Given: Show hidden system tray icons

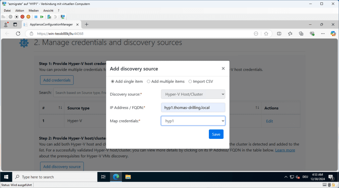Looking at the screenshot, I should pos(286,177).
